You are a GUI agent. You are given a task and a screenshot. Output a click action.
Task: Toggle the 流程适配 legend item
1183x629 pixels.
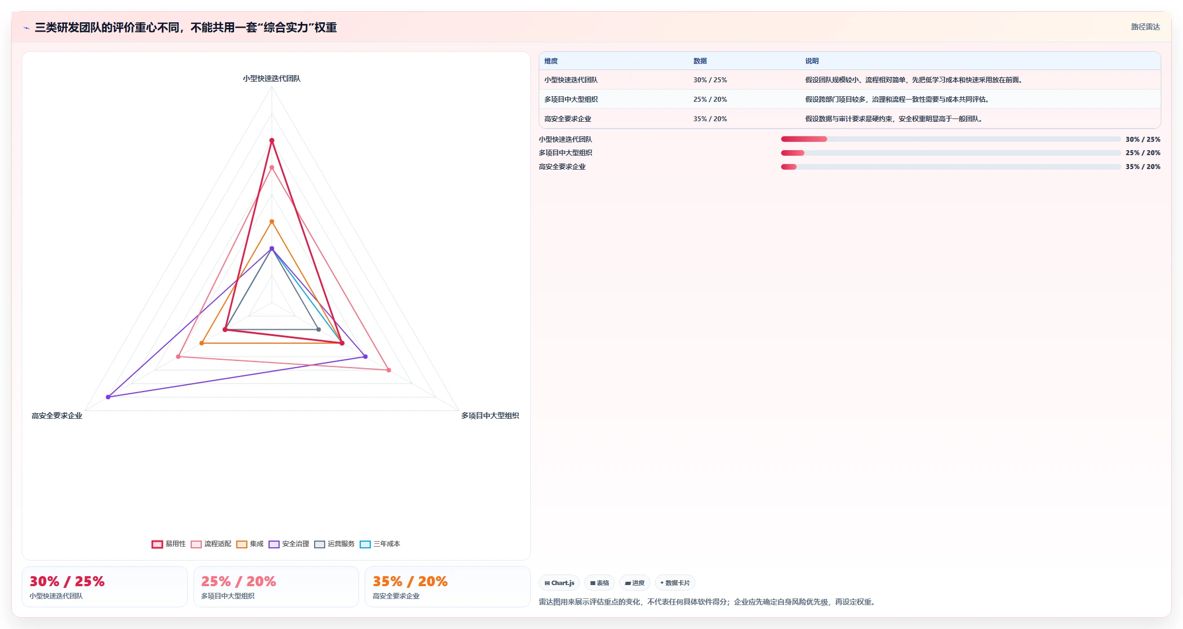coord(211,544)
